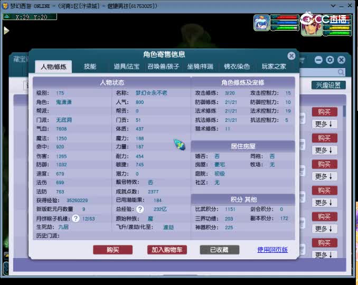The image size is (358, 285).
Task: Open the 道具/法宝 tab
Action: [127, 66]
